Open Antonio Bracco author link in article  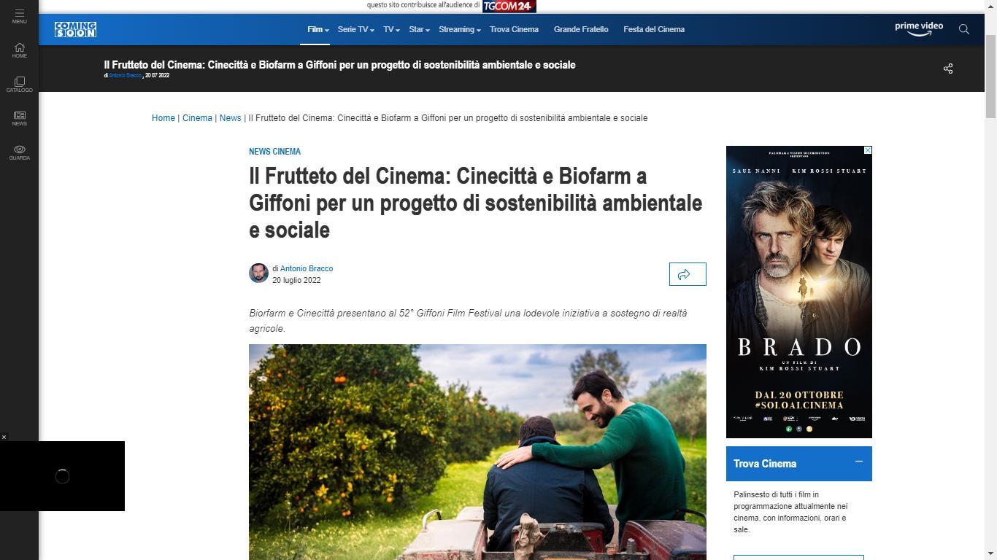tap(307, 268)
